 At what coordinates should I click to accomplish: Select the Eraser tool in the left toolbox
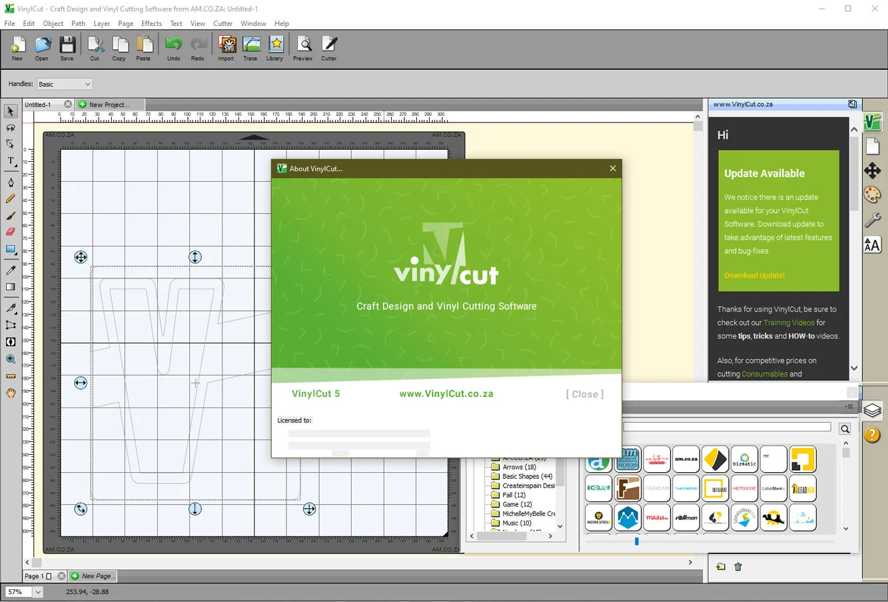pyautogui.click(x=11, y=232)
